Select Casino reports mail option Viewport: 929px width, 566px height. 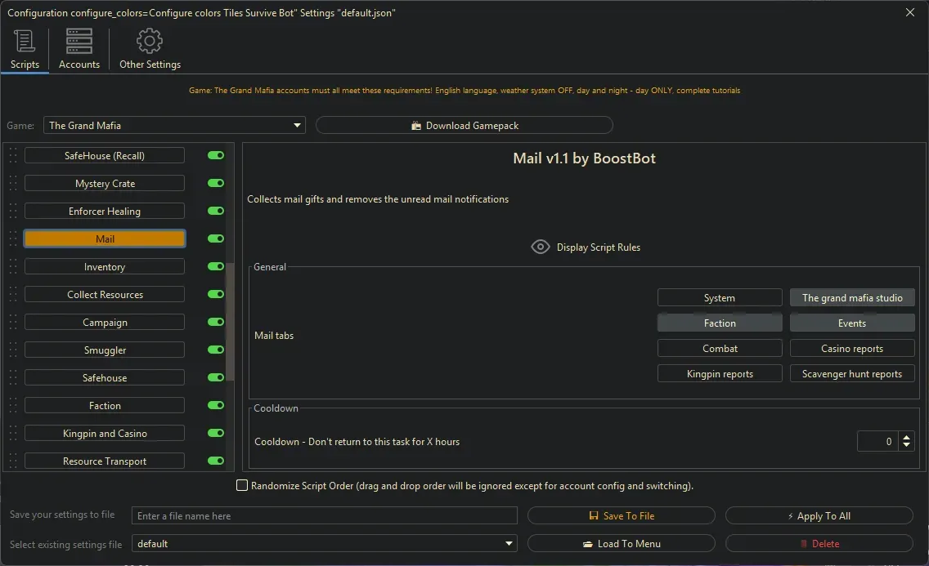click(852, 349)
